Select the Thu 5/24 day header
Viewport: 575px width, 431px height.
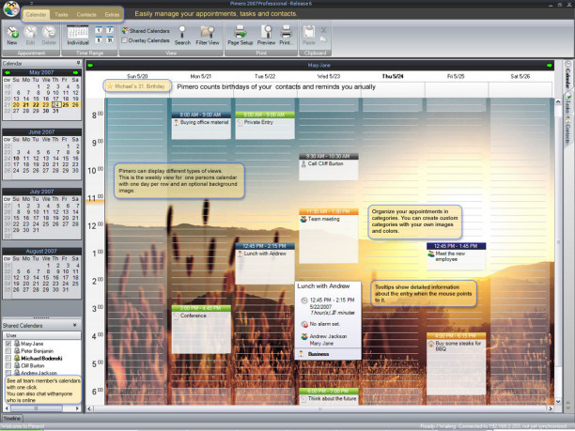(x=393, y=76)
